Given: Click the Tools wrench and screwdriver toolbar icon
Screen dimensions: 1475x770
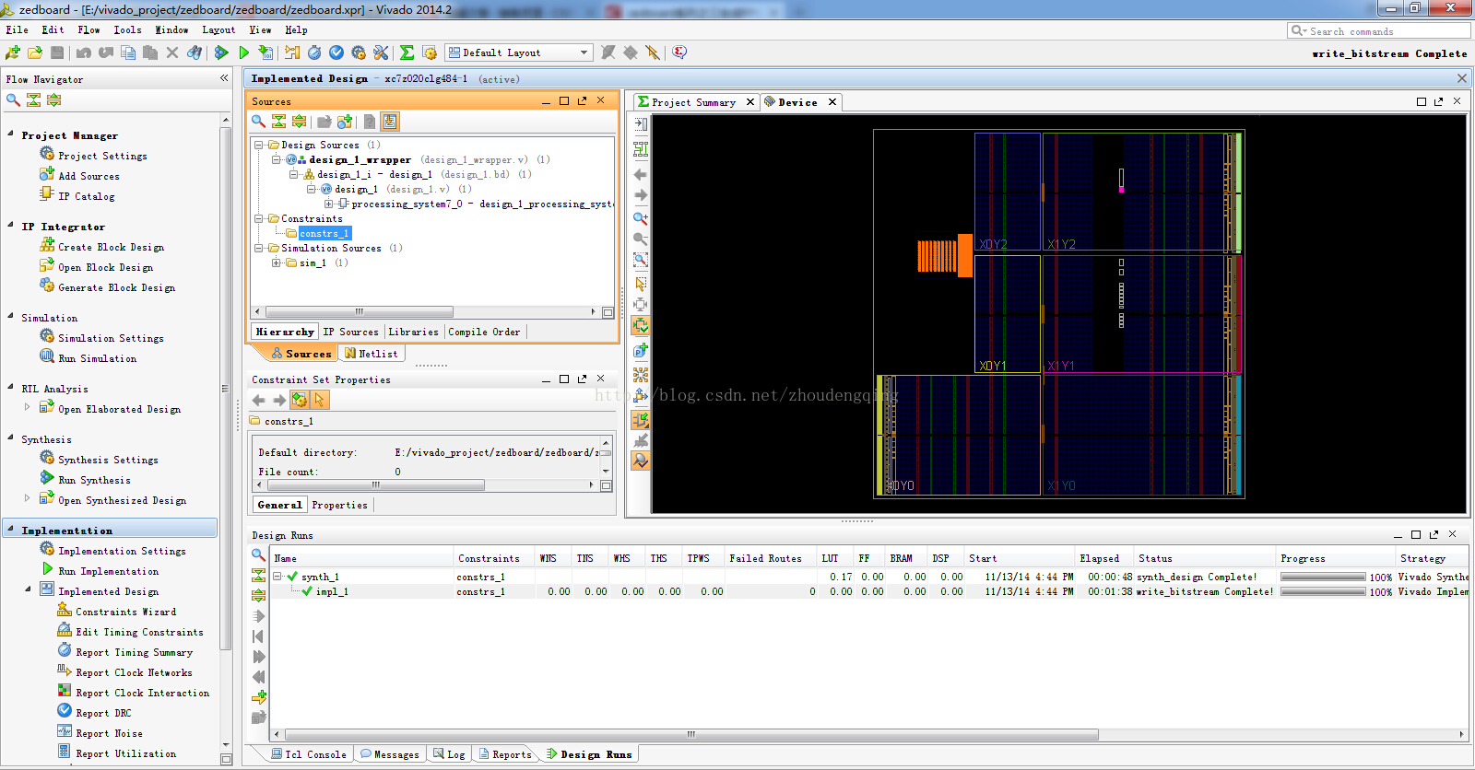Looking at the screenshot, I should tap(381, 52).
